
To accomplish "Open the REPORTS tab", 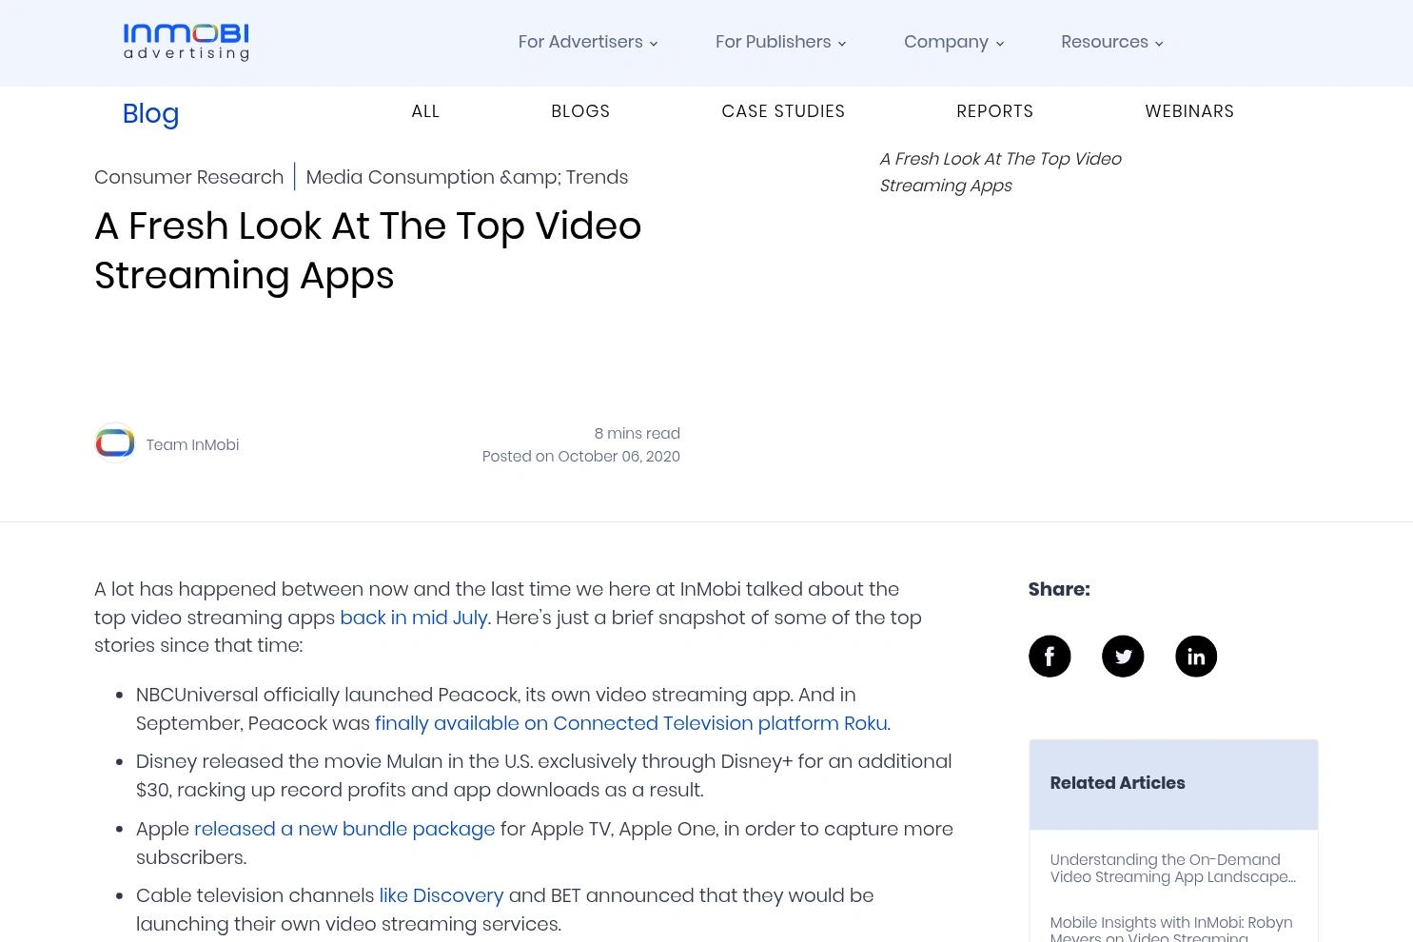I will click(x=994, y=111).
